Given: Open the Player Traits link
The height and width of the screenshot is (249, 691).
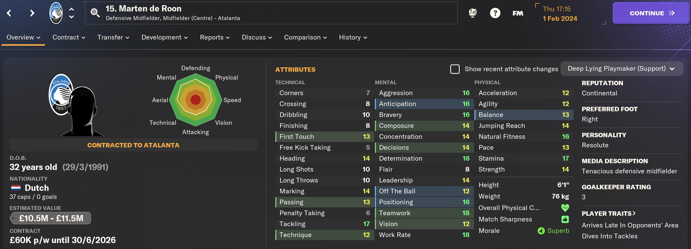Looking at the screenshot, I should coord(608,213).
